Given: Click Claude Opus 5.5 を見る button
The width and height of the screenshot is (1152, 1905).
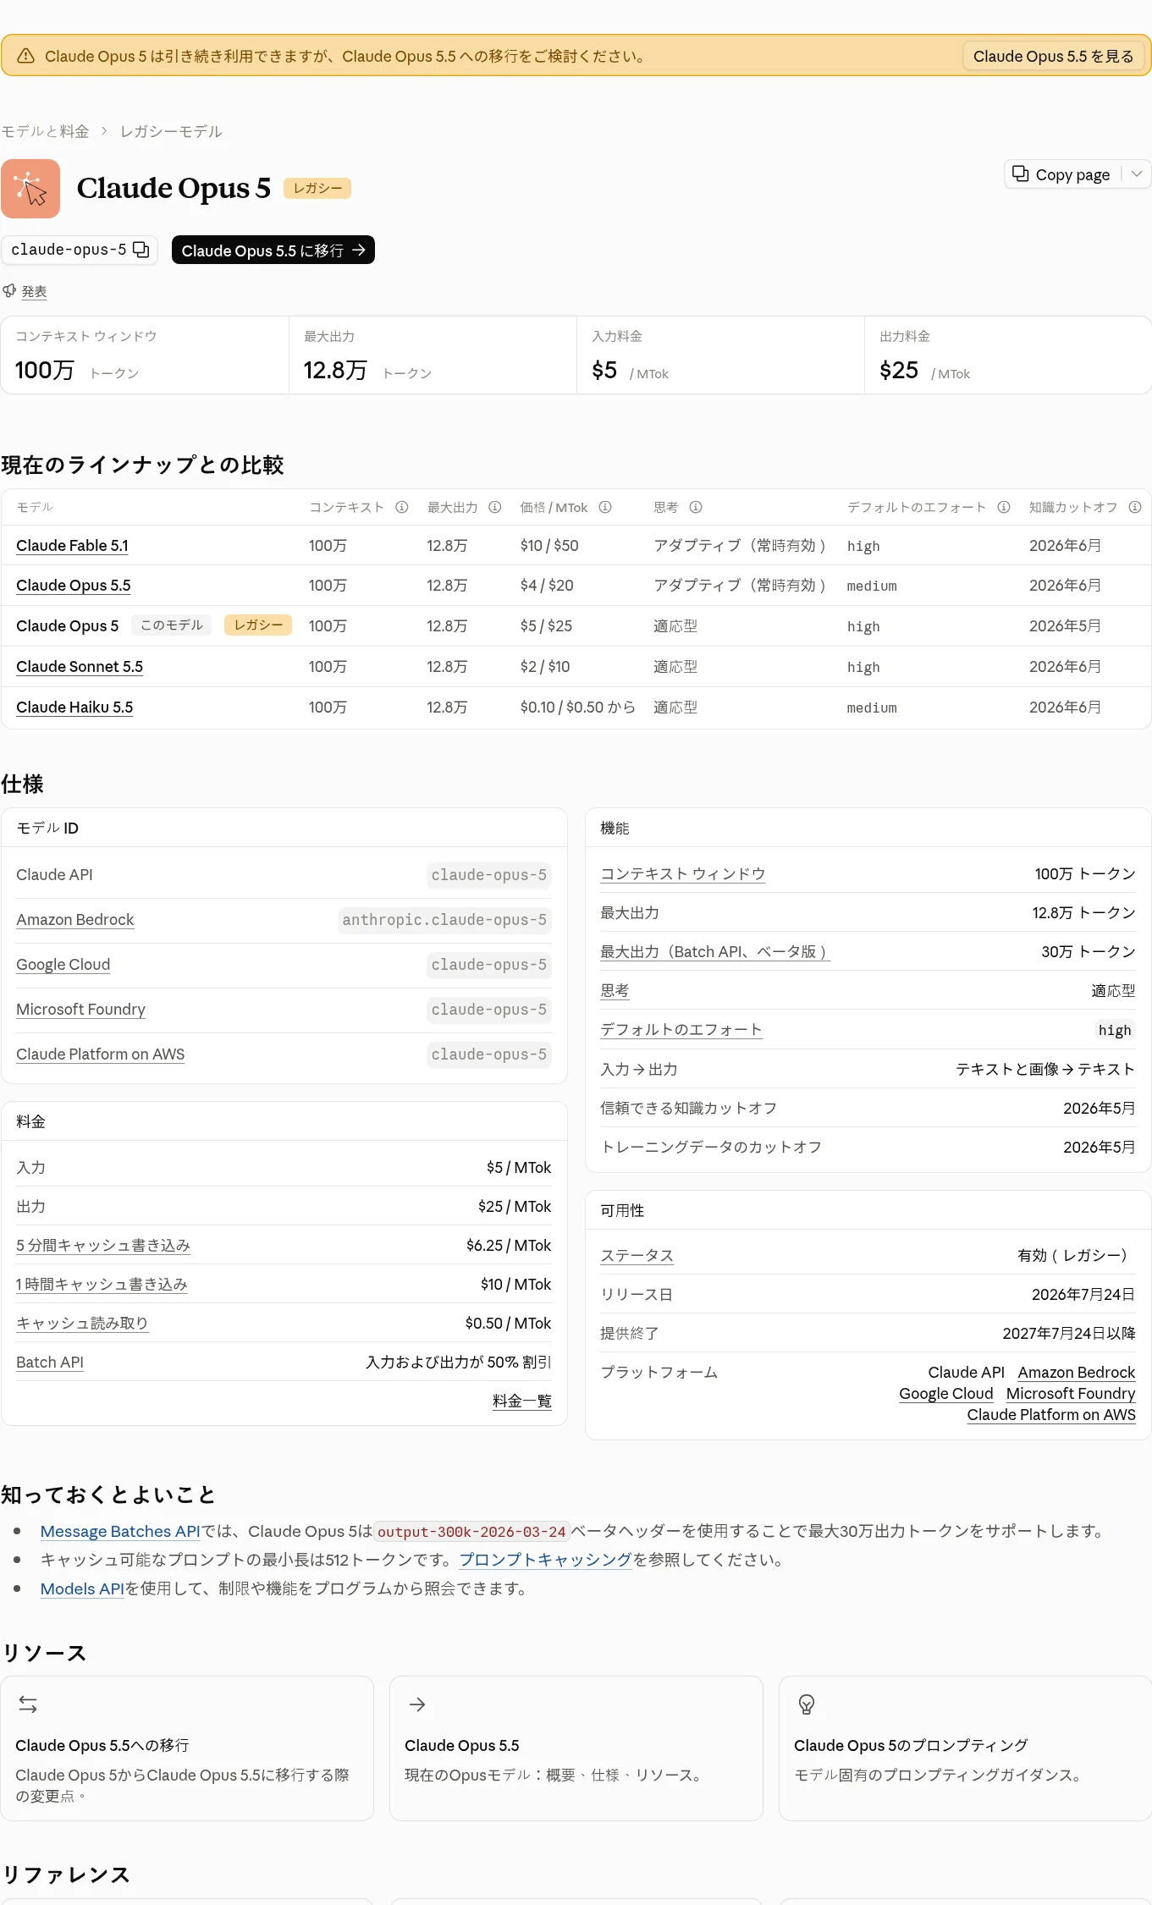Looking at the screenshot, I should click(1053, 56).
